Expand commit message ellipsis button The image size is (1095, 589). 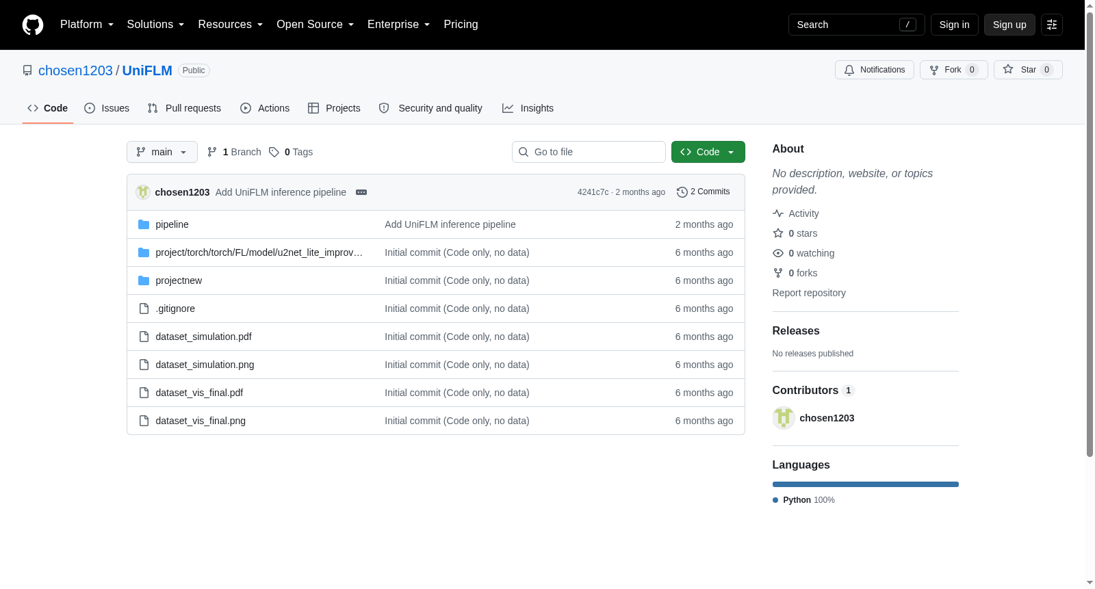[x=361, y=192]
